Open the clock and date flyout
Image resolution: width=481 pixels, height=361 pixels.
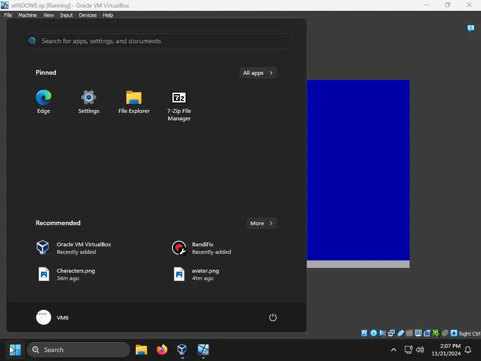pyautogui.click(x=446, y=350)
